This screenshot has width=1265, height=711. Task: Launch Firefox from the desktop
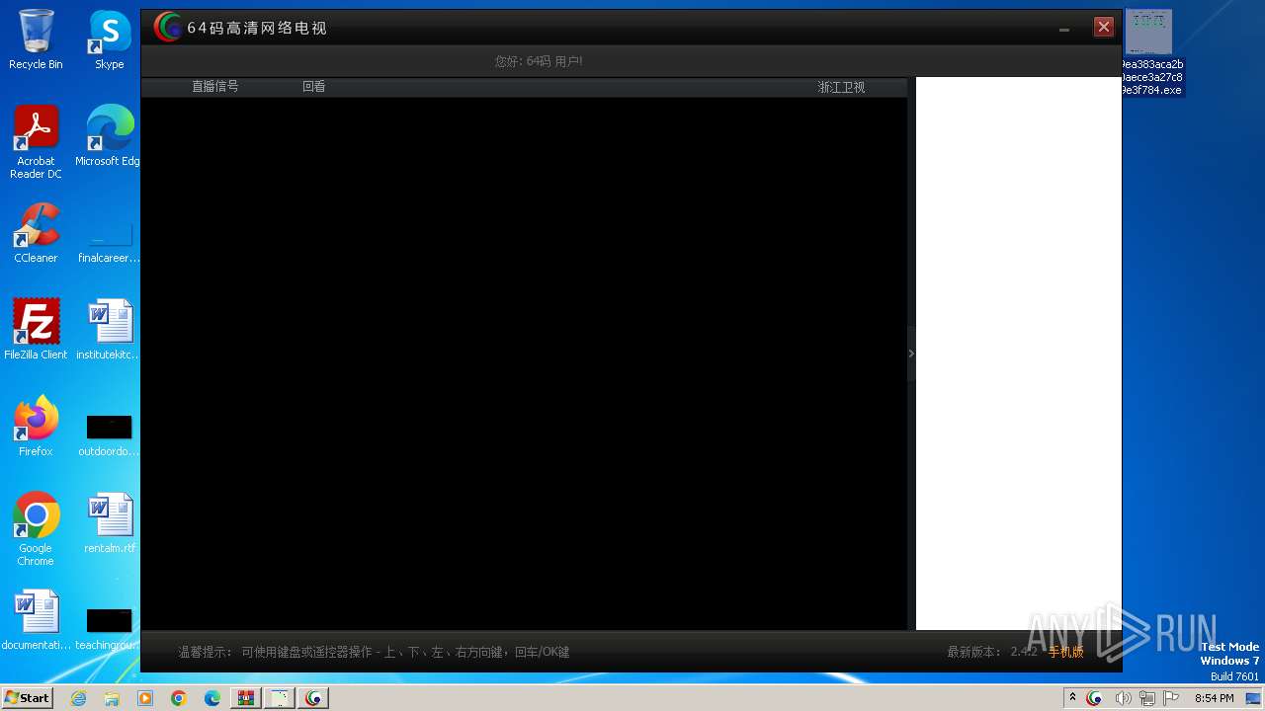pos(36,426)
